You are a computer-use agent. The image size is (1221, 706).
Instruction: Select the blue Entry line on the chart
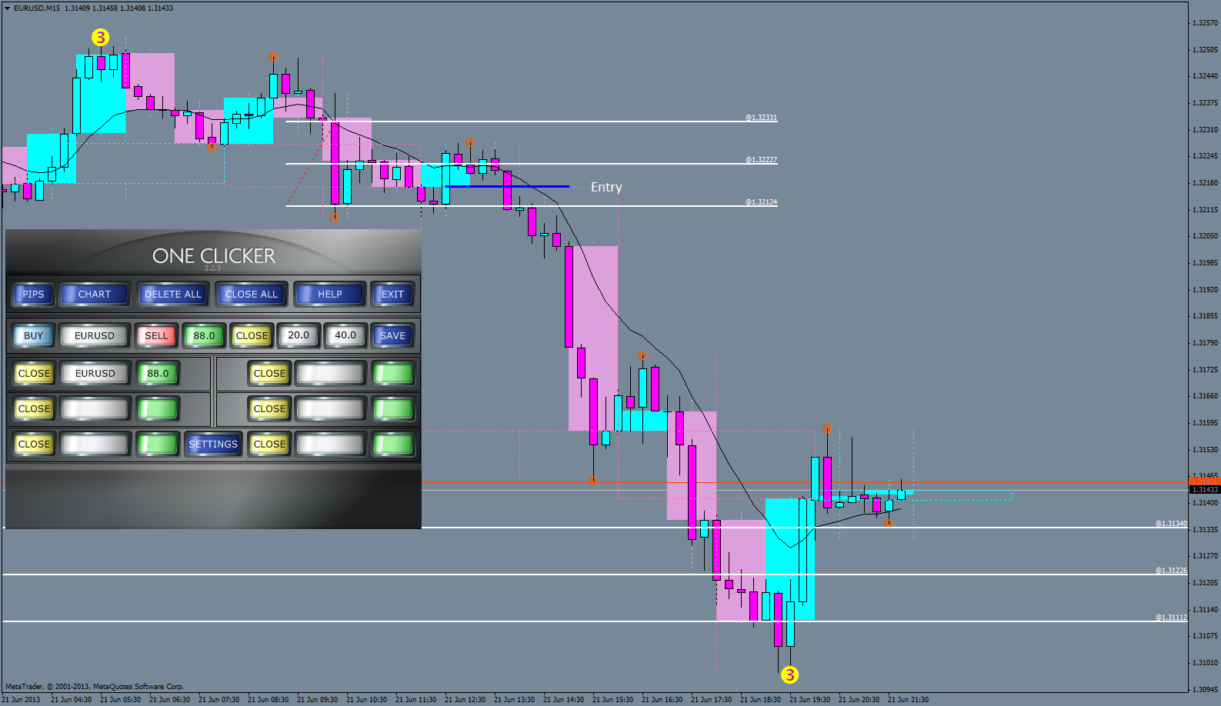click(x=507, y=186)
